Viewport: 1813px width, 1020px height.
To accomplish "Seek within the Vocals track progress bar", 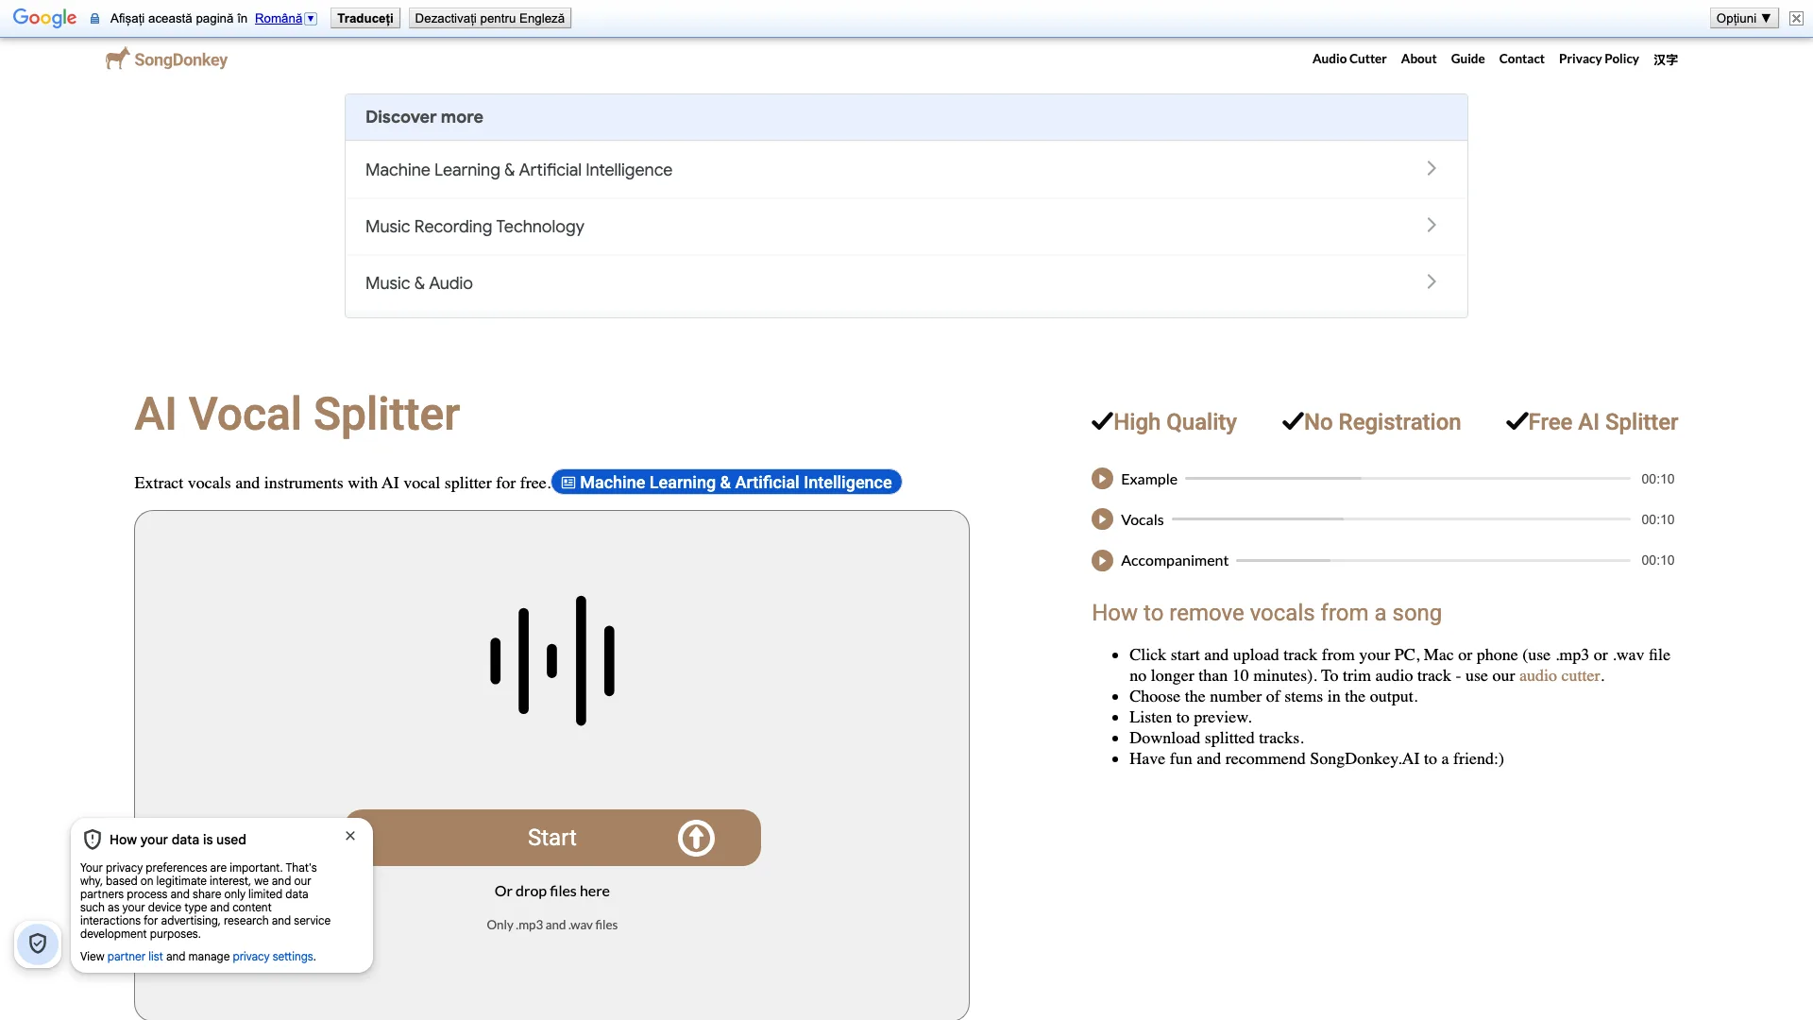I will (x=1400, y=519).
